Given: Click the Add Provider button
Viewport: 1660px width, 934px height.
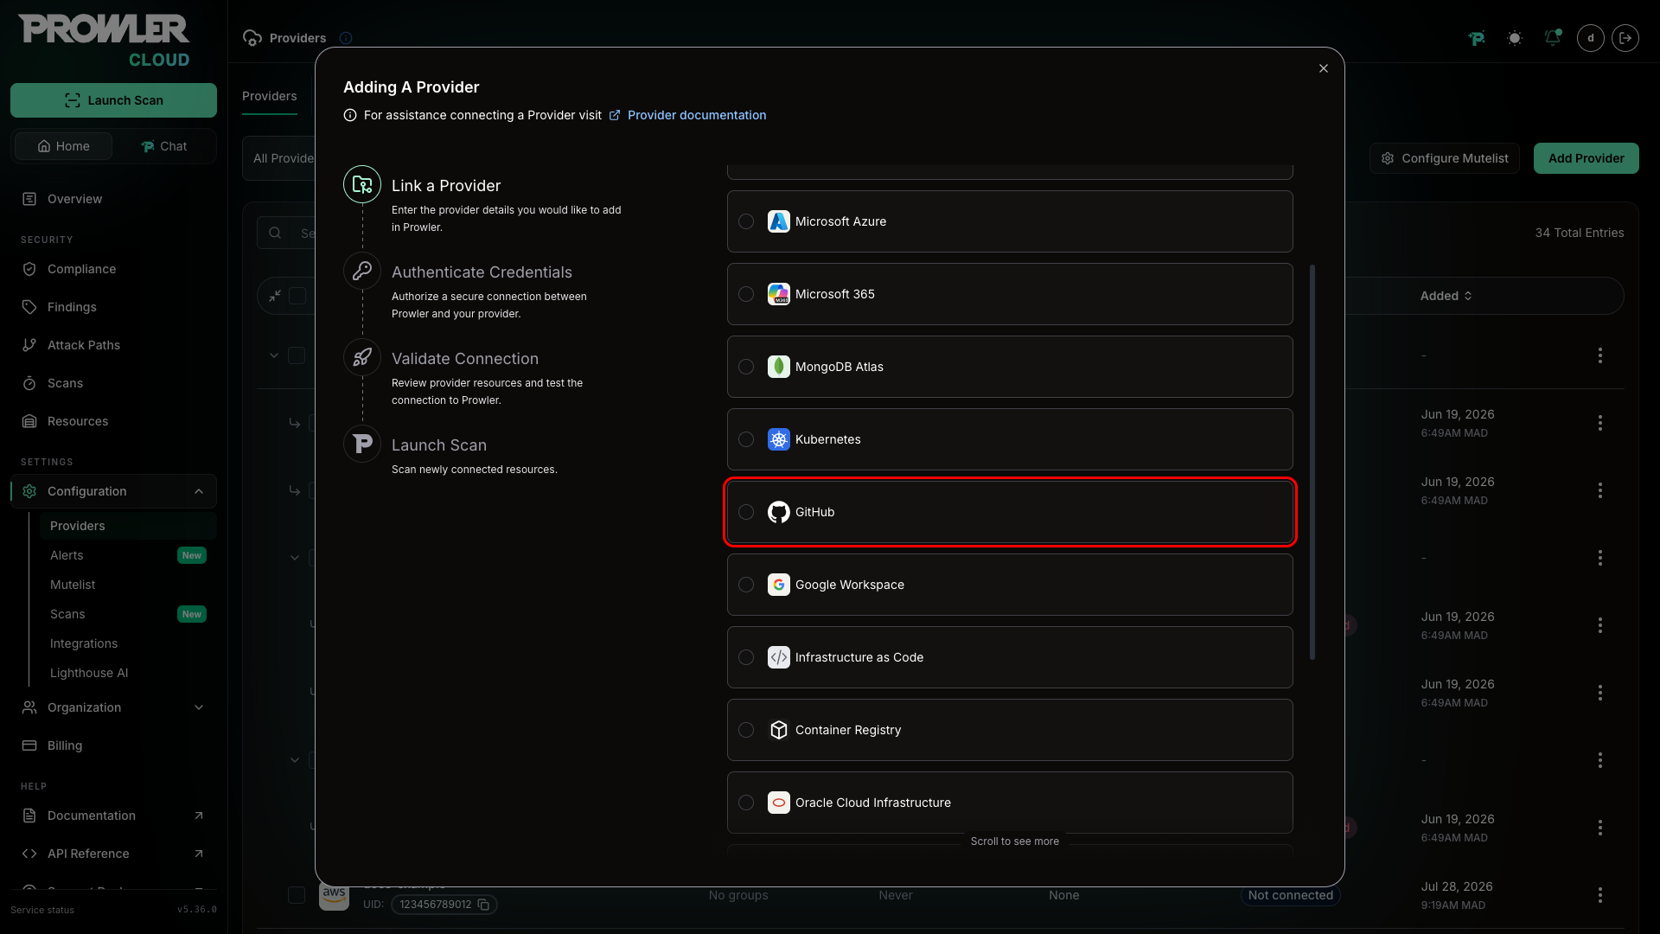Looking at the screenshot, I should 1586,158.
